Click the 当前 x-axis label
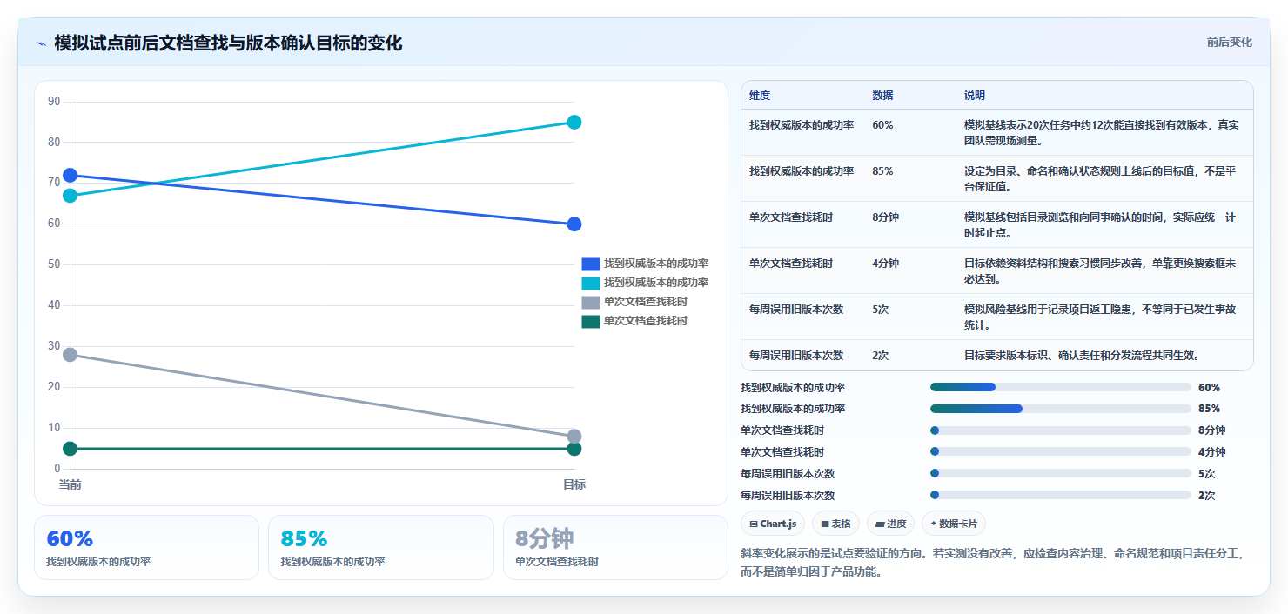The height and width of the screenshot is (614, 1288). pyautogui.click(x=70, y=484)
